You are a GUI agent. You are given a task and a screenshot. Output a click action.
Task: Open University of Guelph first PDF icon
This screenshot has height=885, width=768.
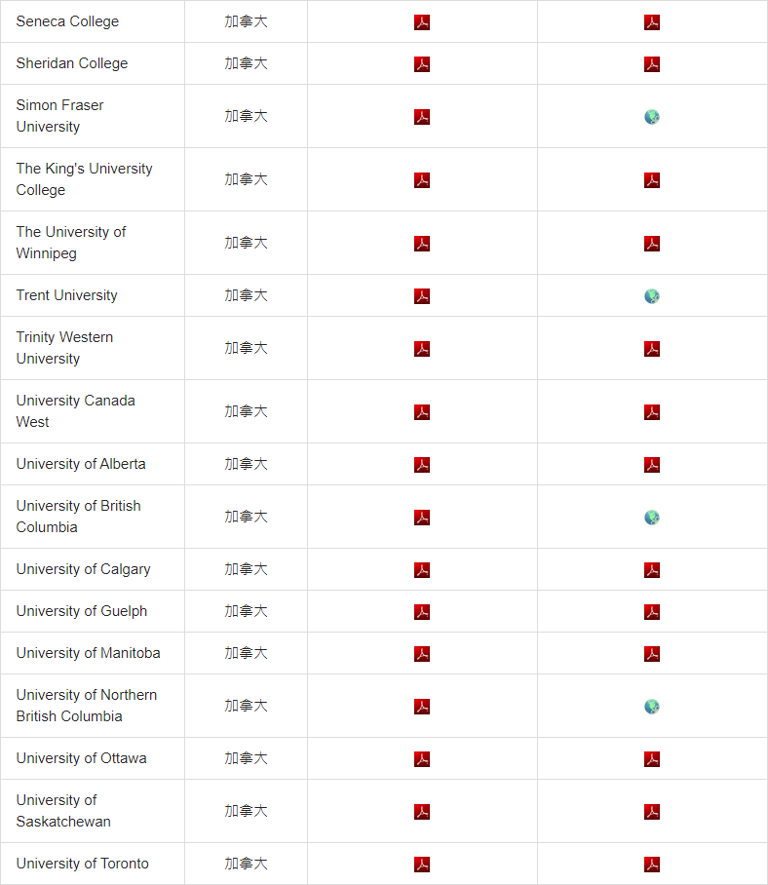(x=422, y=611)
